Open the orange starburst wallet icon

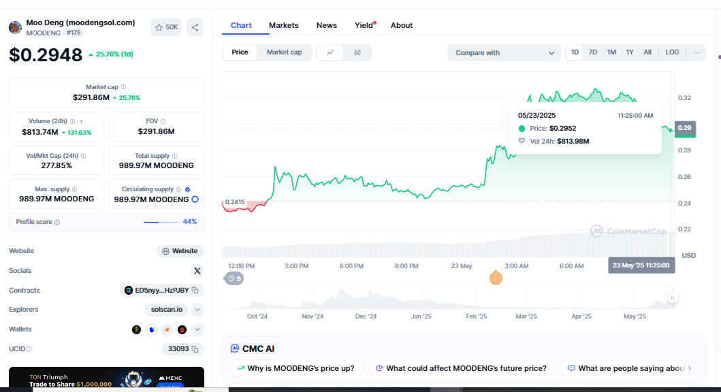(x=167, y=329)
